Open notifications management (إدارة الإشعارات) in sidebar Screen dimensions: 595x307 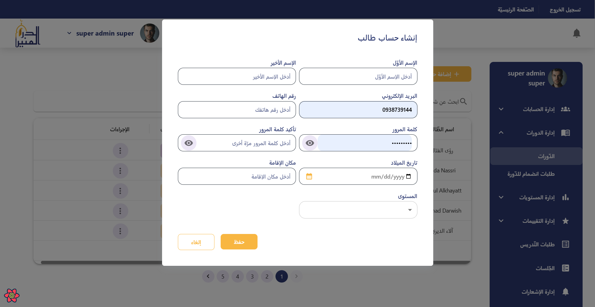click(x=538, y=292)
